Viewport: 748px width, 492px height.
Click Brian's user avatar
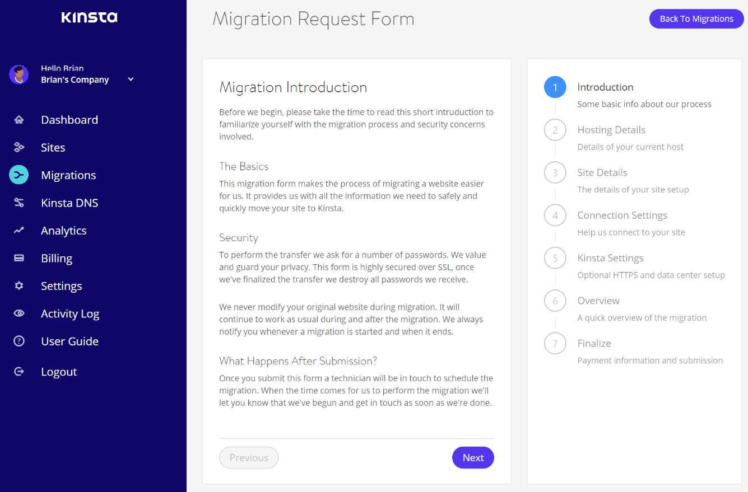(19, 74)
